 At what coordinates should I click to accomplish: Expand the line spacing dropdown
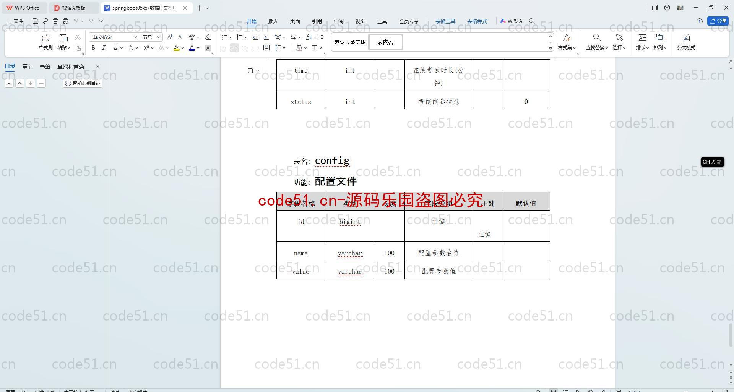[284, 48]
